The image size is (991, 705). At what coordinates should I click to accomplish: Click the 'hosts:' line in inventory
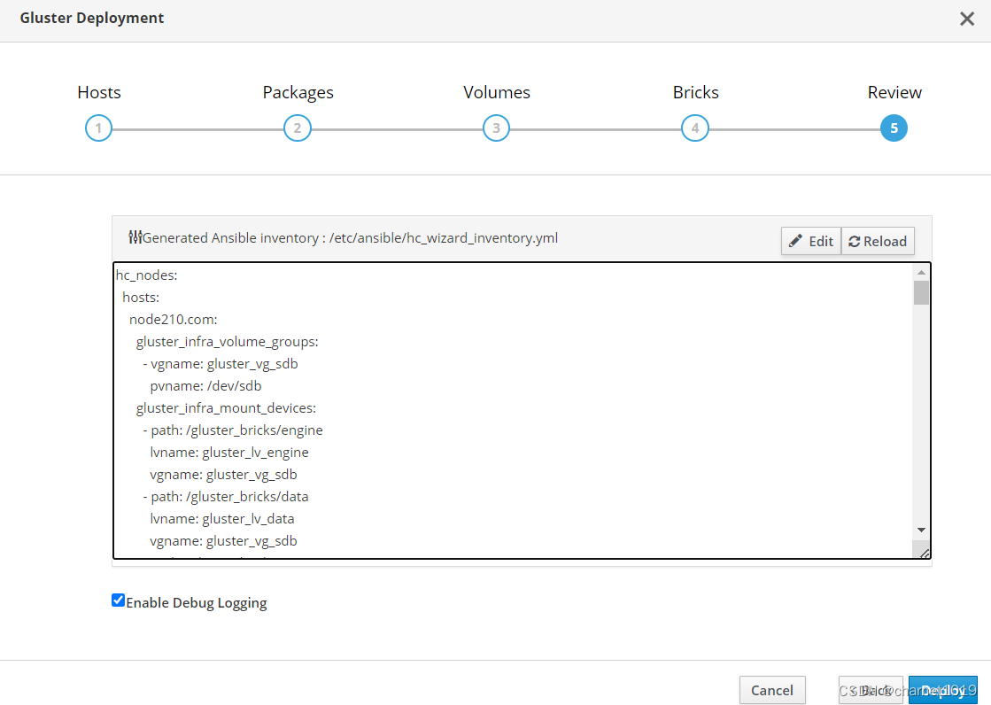141,298
